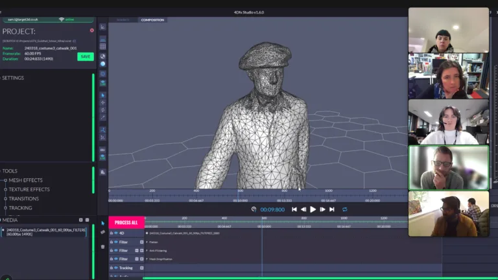The height and width of the screenshot is (280, 498).
Task: Close the project with the red X icon
Action: [91, 30]
